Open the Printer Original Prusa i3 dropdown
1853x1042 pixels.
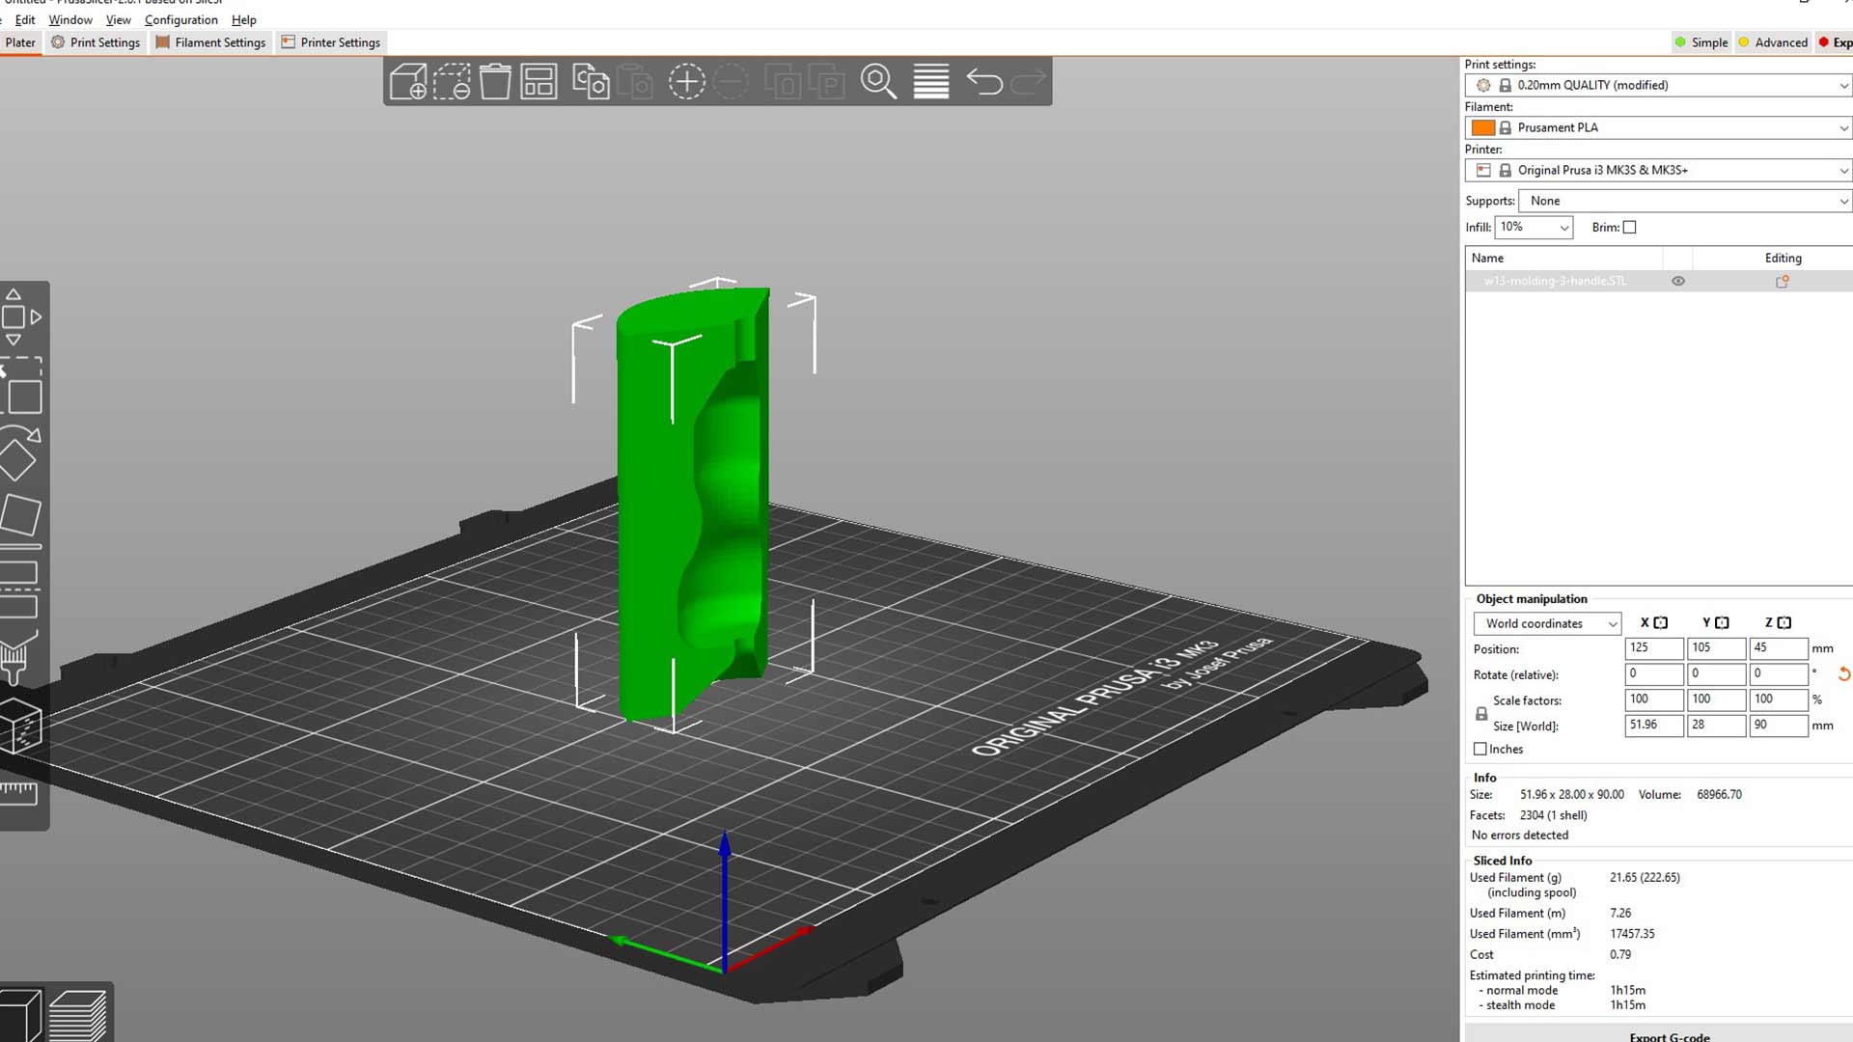(1658, 170)
